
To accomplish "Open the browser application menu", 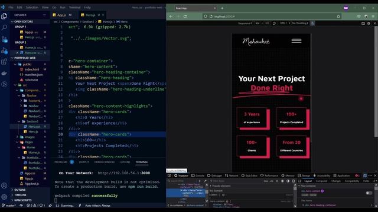I will [x=373, y=16].
